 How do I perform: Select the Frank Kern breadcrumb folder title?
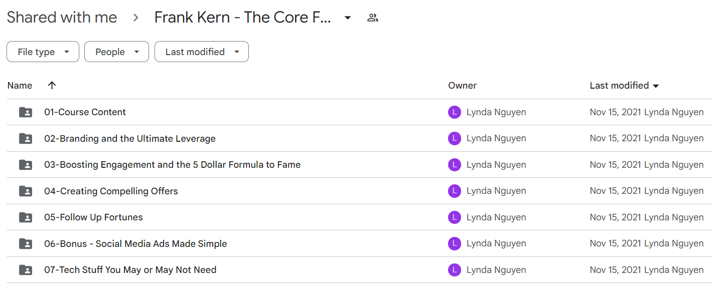243,18
